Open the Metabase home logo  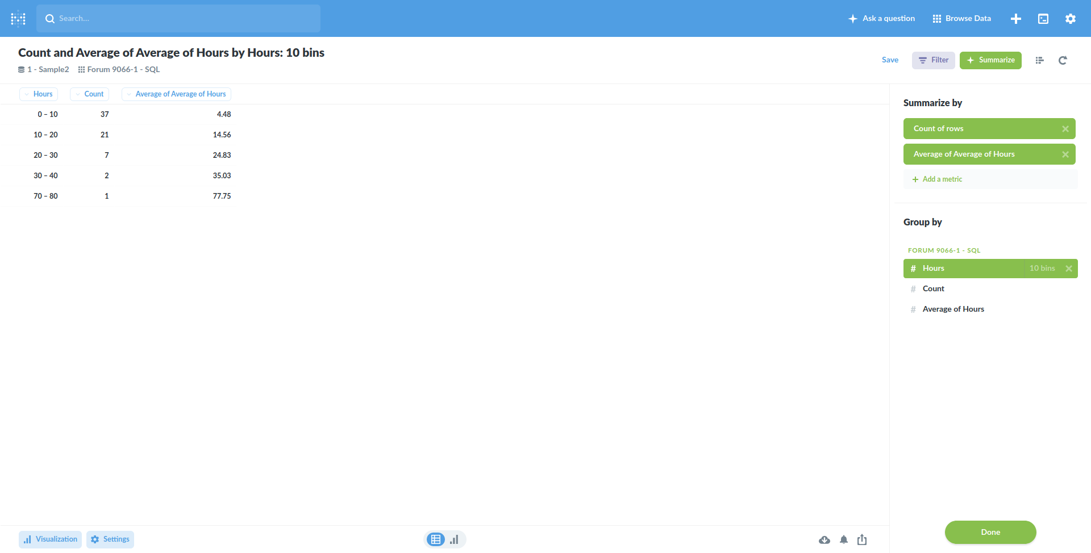click(x=18, y=19)
